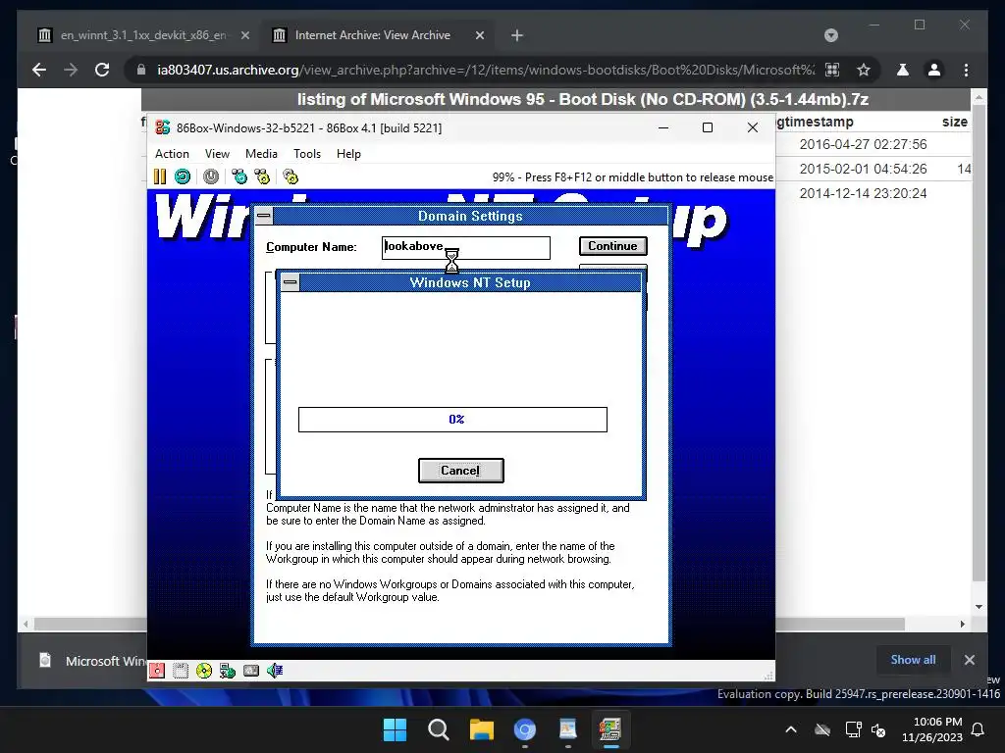Click the 0% setup progress bar
The width and height of the screenshot is (1005, 753).
click(x=452, y=420)
